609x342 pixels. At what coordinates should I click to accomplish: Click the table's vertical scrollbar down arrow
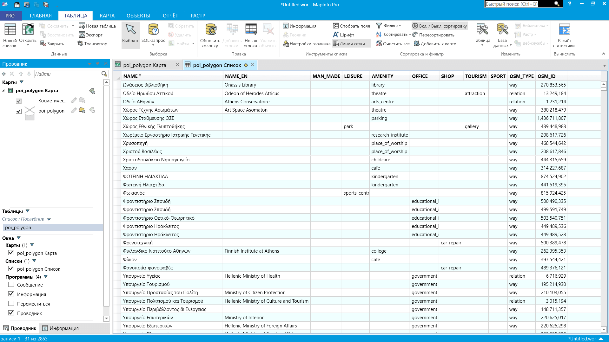[604, 329]
